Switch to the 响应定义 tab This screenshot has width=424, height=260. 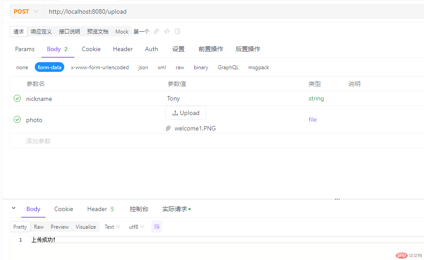[41, 31]
